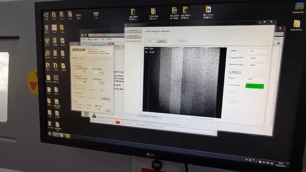Click the greyed-out Generate button in calibration window
The image size is (306, 172).
point(183,41)
